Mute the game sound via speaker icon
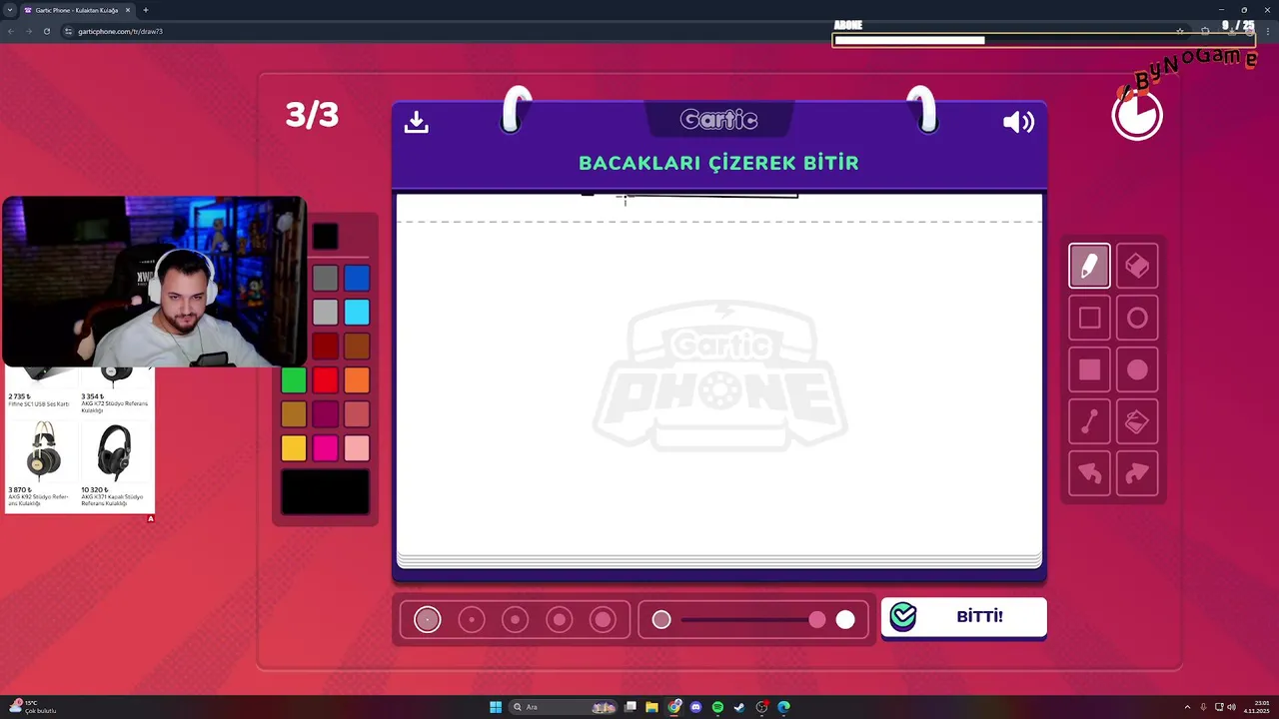The height and width of the screenshot is (719, 1279). tap(1018, 122)
